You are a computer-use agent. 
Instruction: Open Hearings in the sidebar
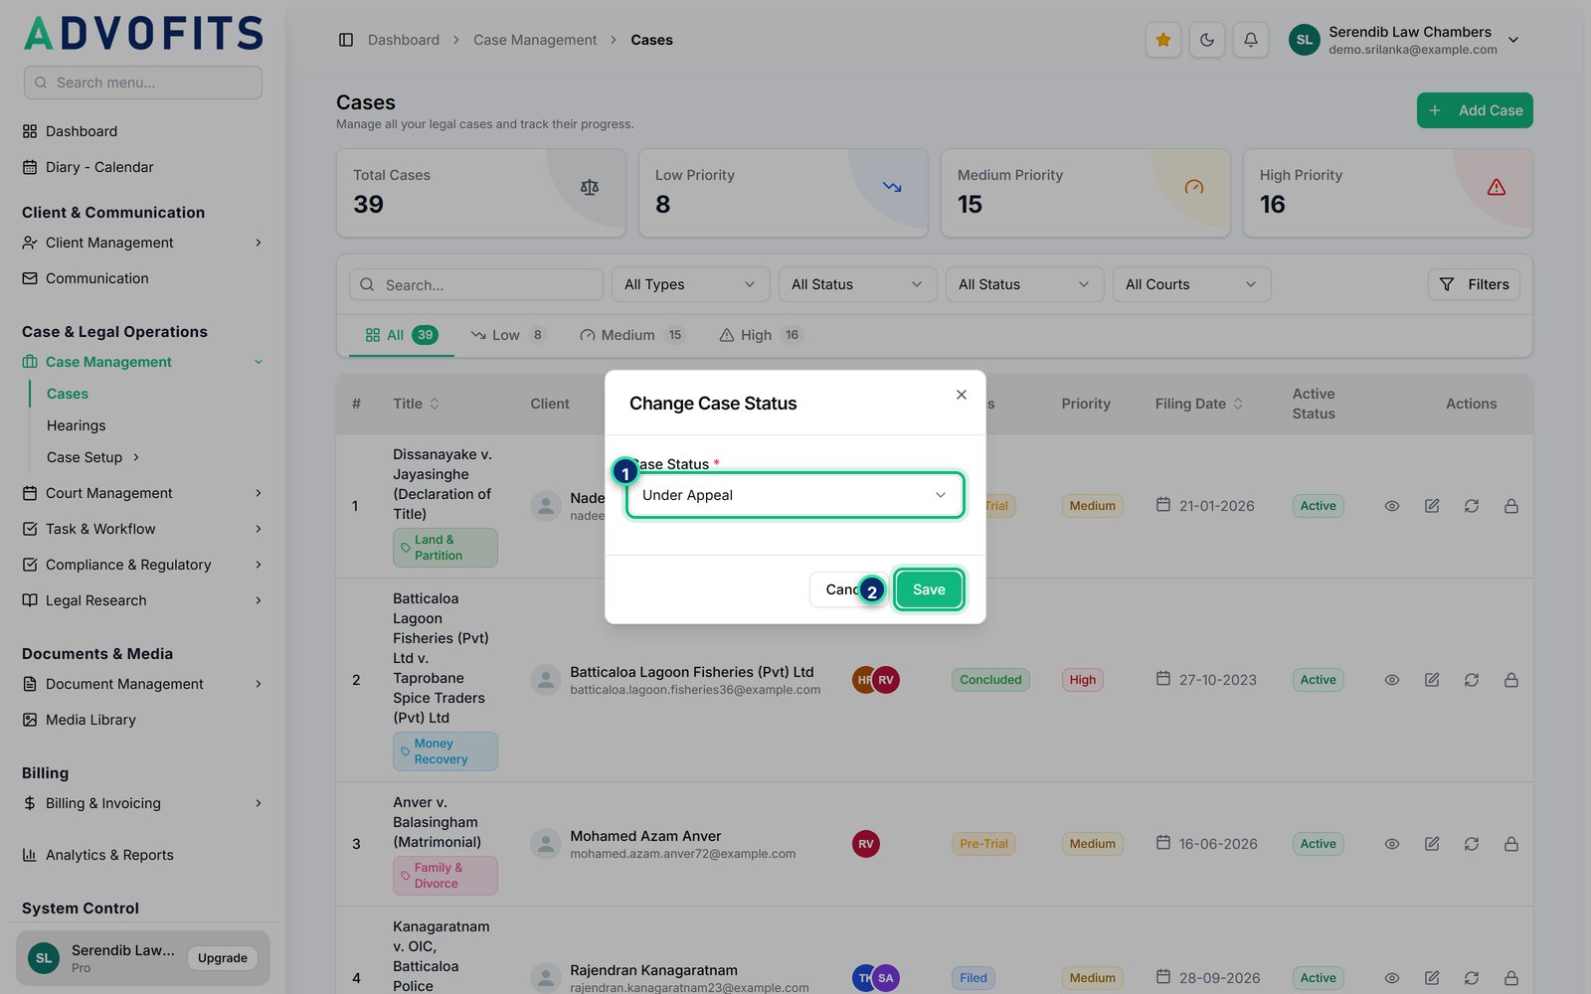pos(77,425)
